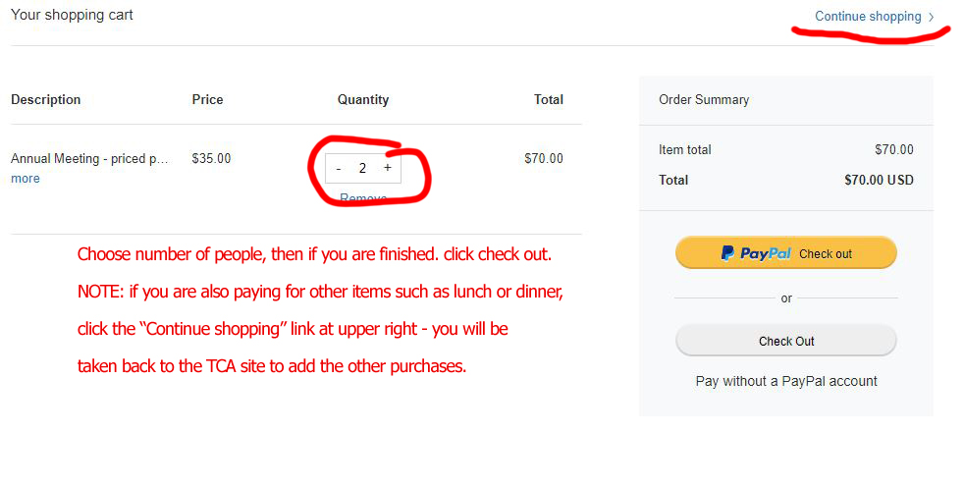
Task: Increase quantity with the plus button
Action: point(388,168)
